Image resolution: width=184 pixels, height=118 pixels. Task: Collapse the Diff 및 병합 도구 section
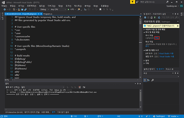coord(144,50)
